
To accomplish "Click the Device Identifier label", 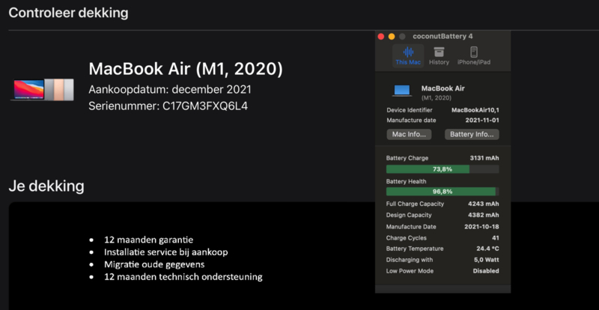I will [x=410, y=110].
